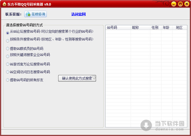The image size is (191, 136).
Task: Sort by 性别 column header
Action: coord(156,28)
